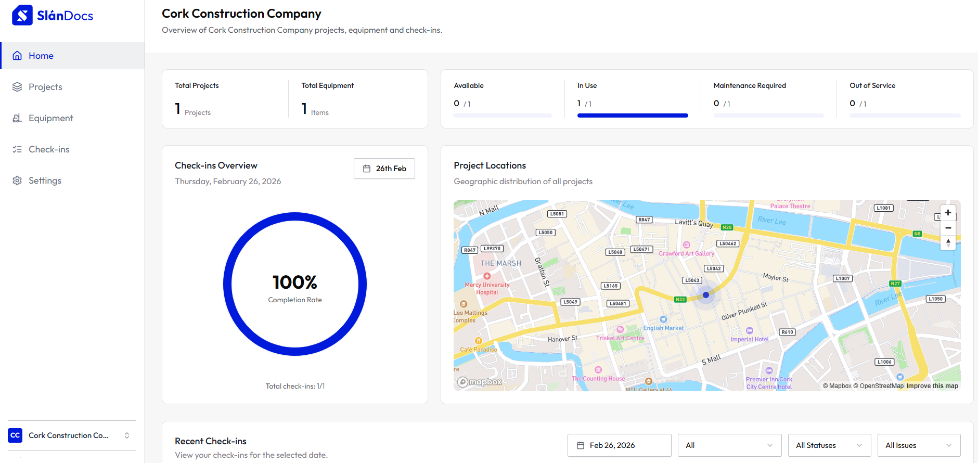Click the Imperial Hotel map marker
Viewport: 978px width, 463px height.
pyautogui.click(x=750, y=331)
